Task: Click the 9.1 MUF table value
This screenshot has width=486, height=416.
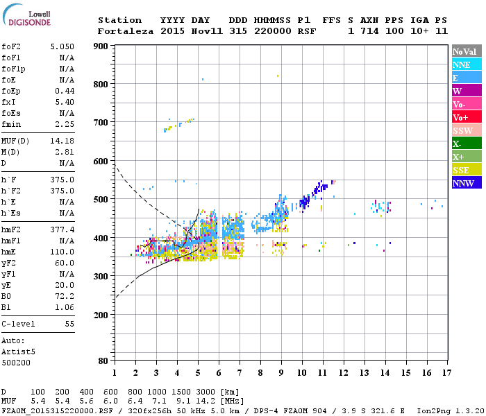Action: (183, 401)
